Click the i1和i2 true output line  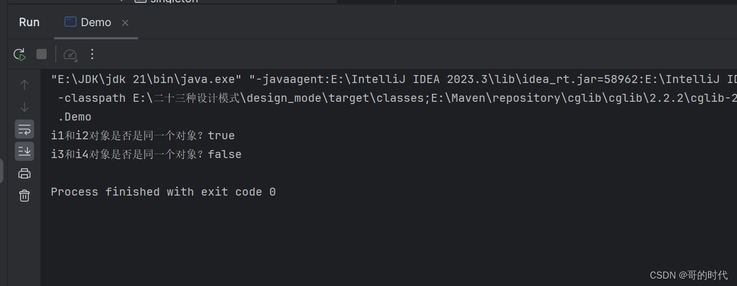[142, 135]
